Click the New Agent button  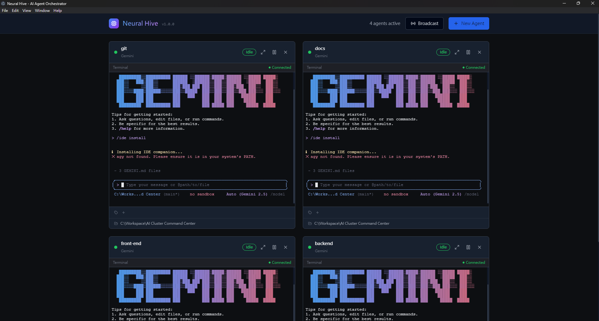[x=469, y=23]
